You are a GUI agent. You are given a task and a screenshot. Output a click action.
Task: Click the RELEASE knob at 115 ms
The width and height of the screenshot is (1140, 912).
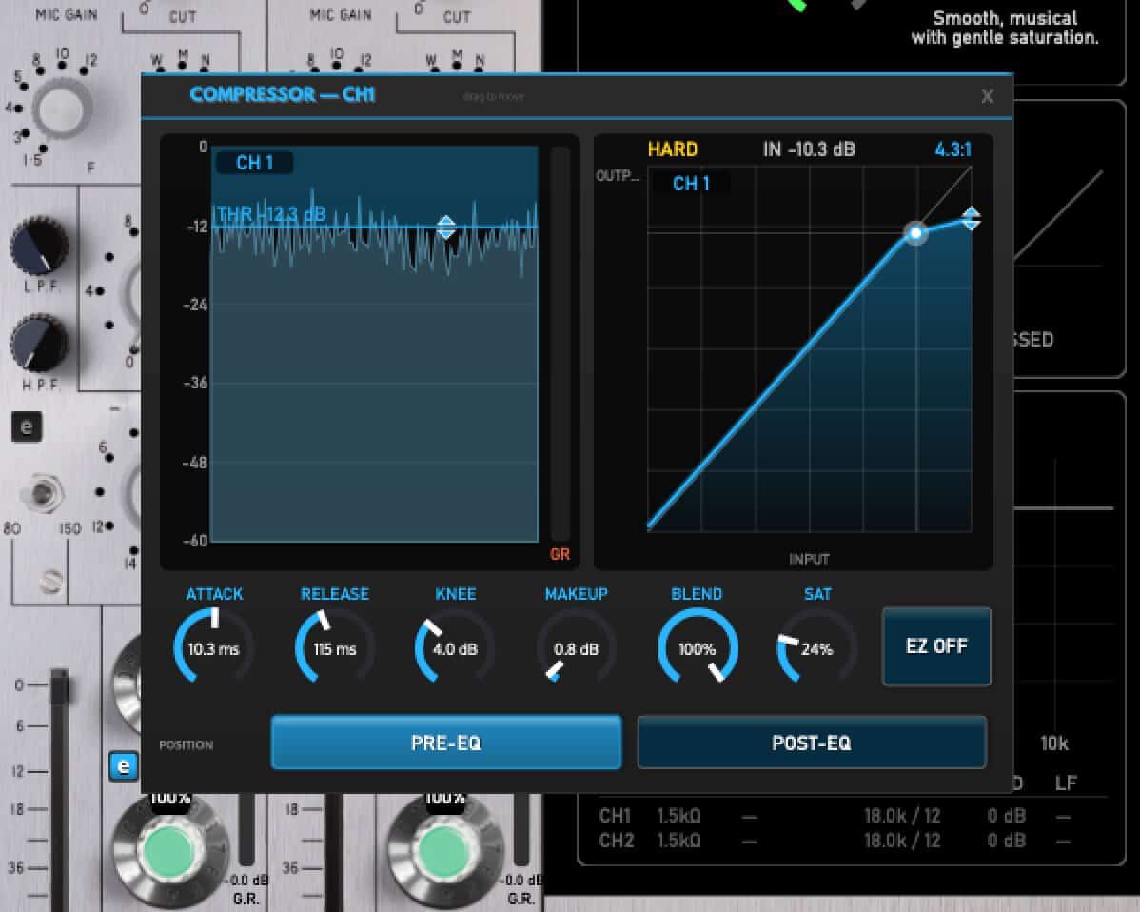(334, 647)
